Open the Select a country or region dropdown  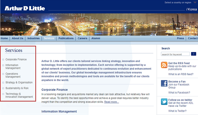pos(180,2)
